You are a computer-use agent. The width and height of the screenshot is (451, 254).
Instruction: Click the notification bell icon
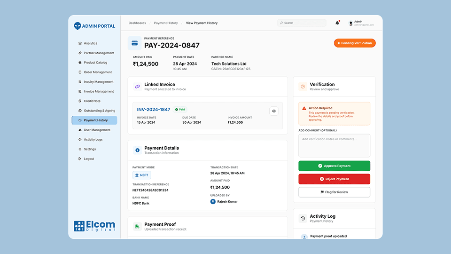(x=337, y=23)
